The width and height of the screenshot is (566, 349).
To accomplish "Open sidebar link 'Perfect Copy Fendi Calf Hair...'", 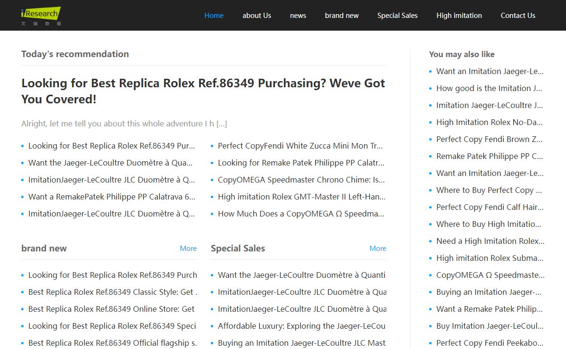I will pos(490,207).
